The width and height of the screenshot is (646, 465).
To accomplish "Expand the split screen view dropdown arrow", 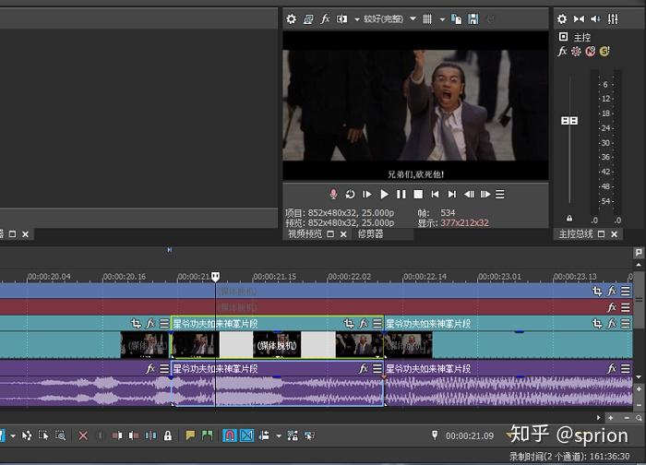I will pyautogui.click(x=357, y=19).
